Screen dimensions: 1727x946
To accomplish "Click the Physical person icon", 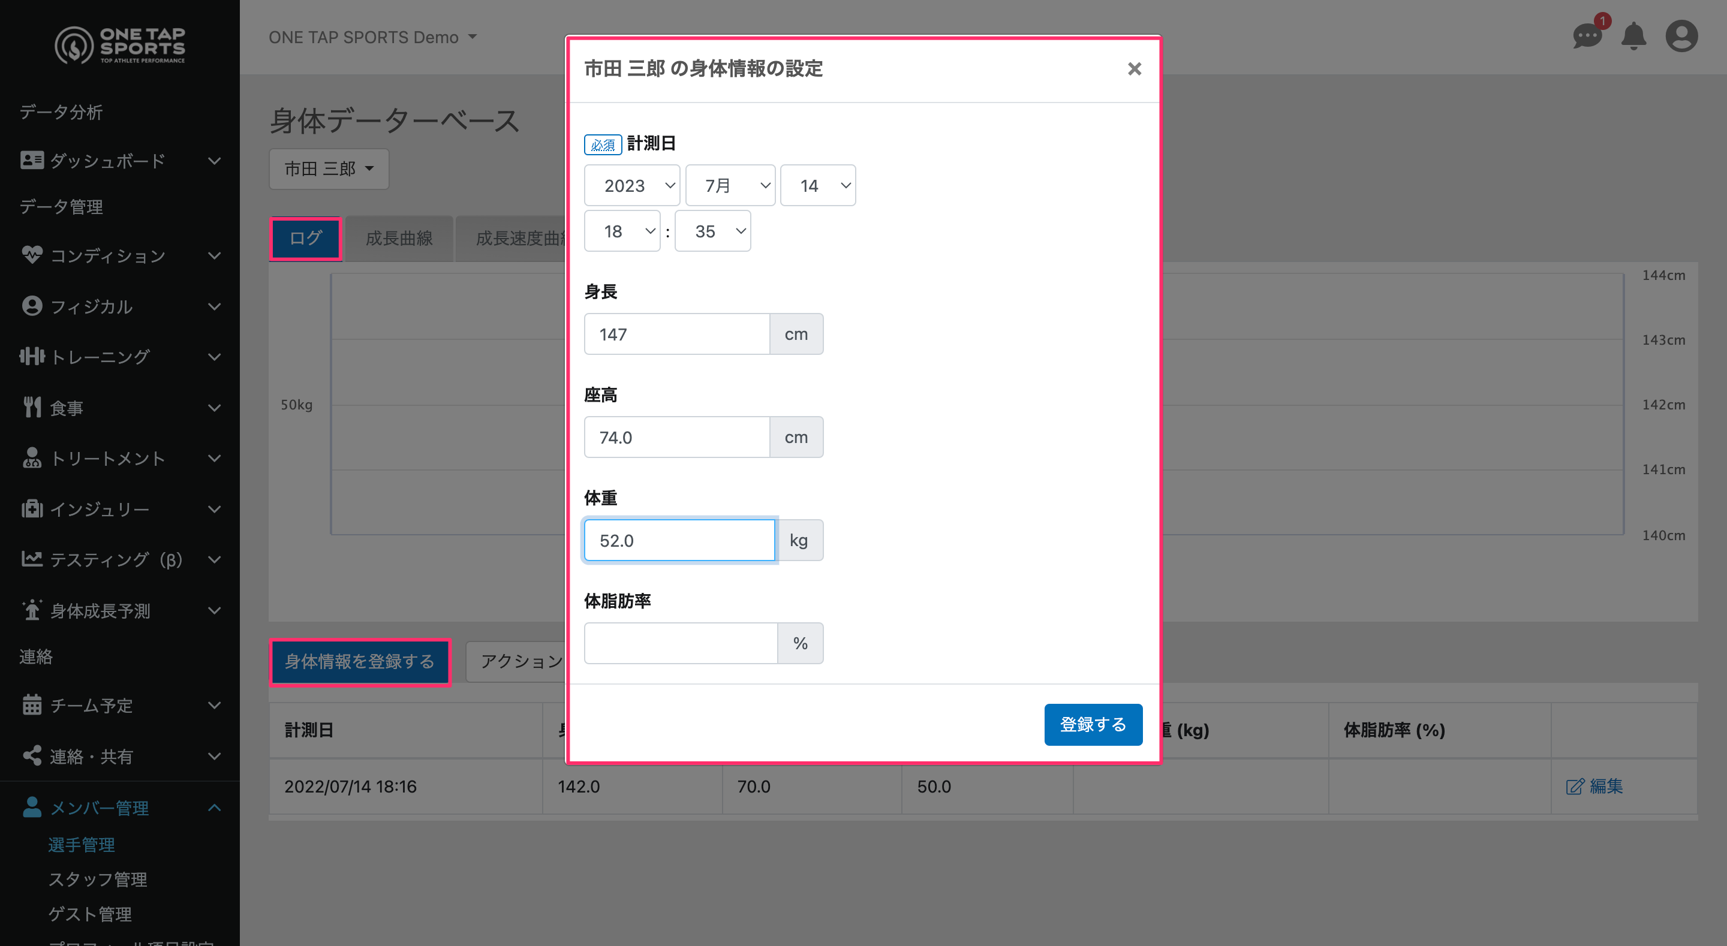I will pos(32,306).
